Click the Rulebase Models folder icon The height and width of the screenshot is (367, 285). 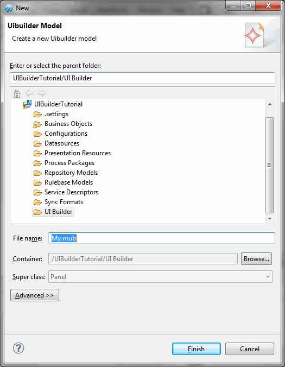[37, 182]
